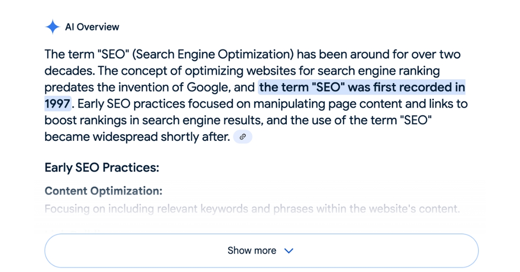Image resolution: width=520 pixels, height=272 pixels.
Task: Click the "Content Optimization:" subheading
Action: [104, 191]
